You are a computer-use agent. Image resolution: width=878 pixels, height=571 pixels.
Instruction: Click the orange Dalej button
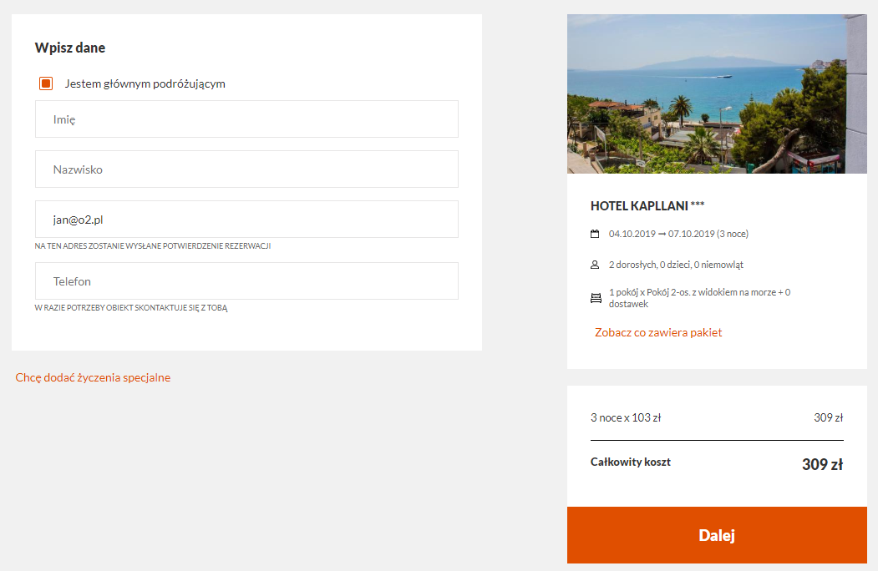[717, 535]
